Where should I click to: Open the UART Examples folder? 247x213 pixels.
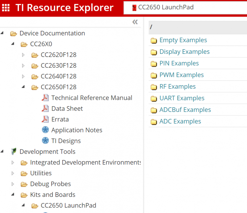pos(182,98)
